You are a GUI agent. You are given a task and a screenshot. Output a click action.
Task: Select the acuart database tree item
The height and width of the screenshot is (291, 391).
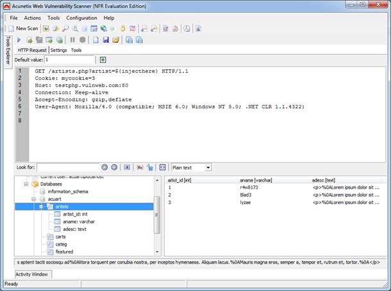click(x=54, y=200)
